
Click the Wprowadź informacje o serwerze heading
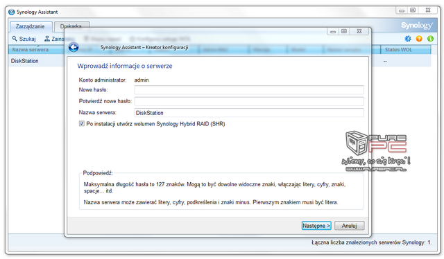(x=125, y=66)
